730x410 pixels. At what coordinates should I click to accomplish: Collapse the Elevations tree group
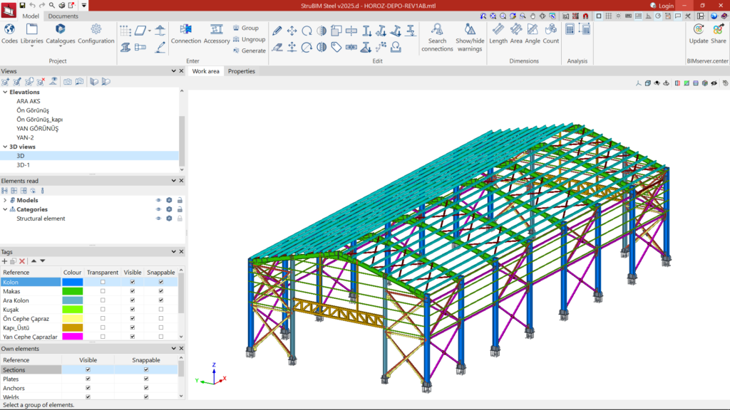point(5,92)
